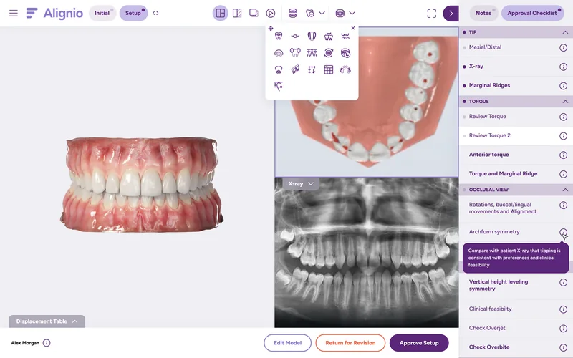Viewport: 573px width, 358px height.
Task: Open the Notes tab
Action: click(x=483, y=13)
